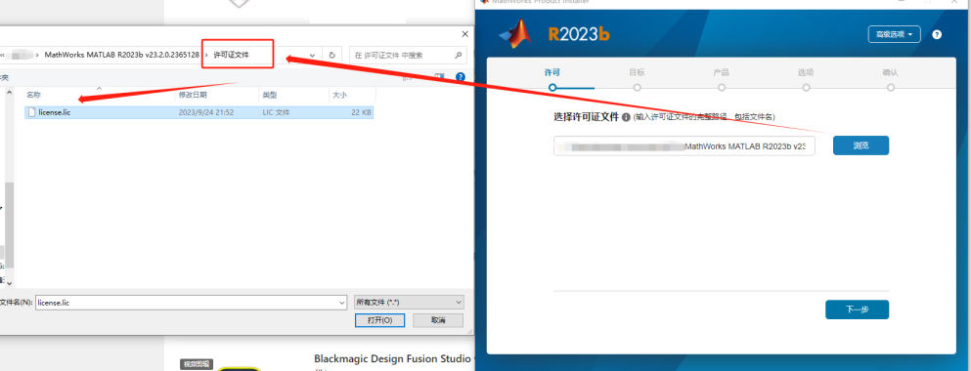
Task: Click the 在 许可证文件 中搜索 search box
Action: click(x=408, y=55)
